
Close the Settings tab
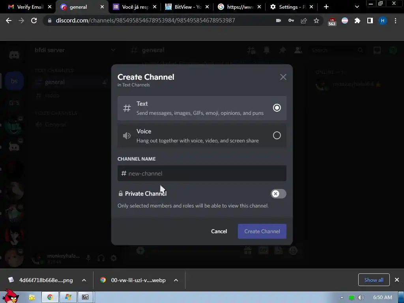click(311, 7)
